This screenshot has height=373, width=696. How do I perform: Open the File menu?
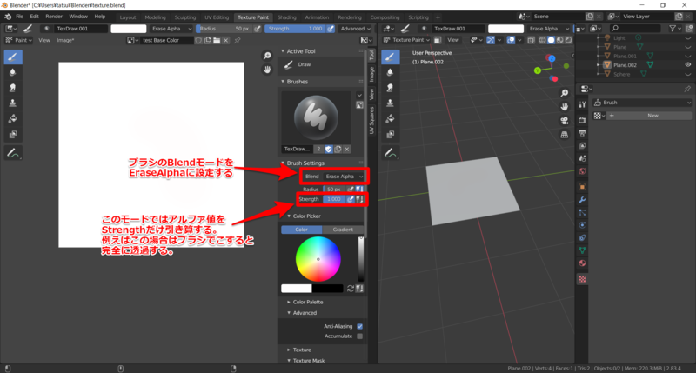pyautogui.click(x=19, y=17)
